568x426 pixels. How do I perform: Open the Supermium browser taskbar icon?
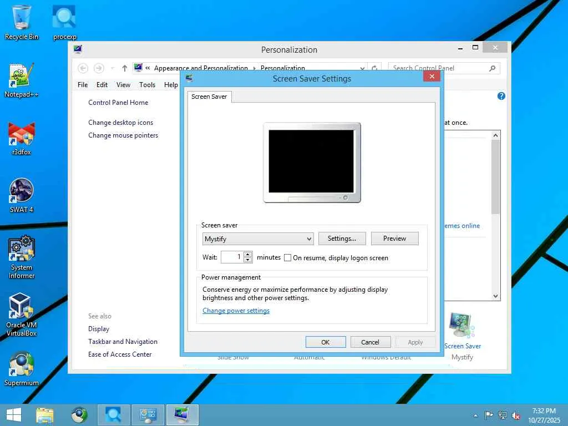[x=79, y=415]
